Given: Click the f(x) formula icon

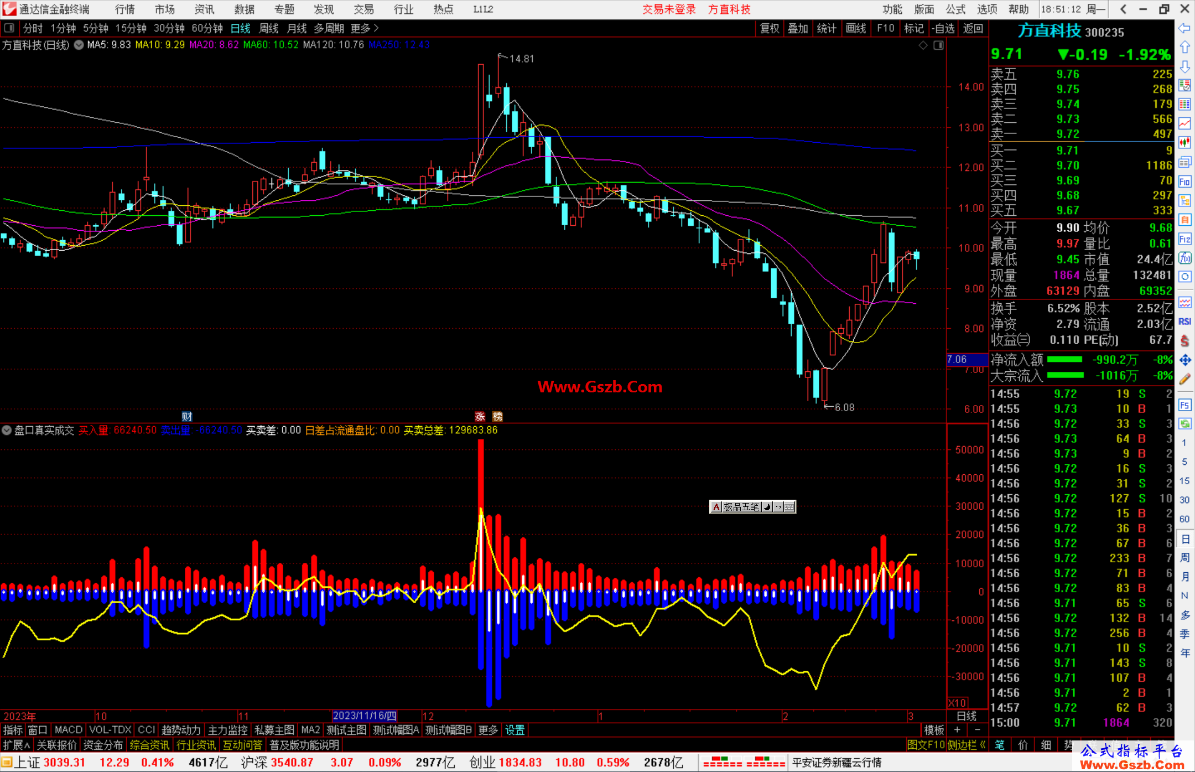Looking at the screenshot, I should [1184, 258].
